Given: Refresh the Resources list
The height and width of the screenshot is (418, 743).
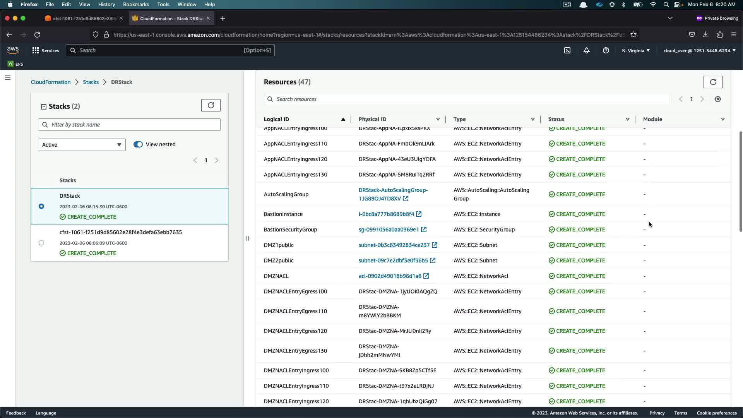Looking at the screenshot, I should (x=713, y=82).
